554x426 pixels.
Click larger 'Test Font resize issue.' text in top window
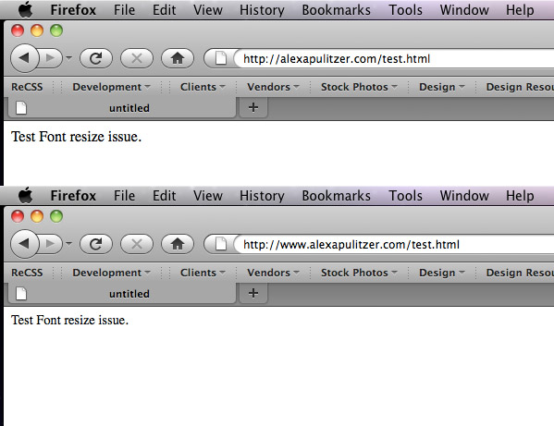(x=77, y=137)
